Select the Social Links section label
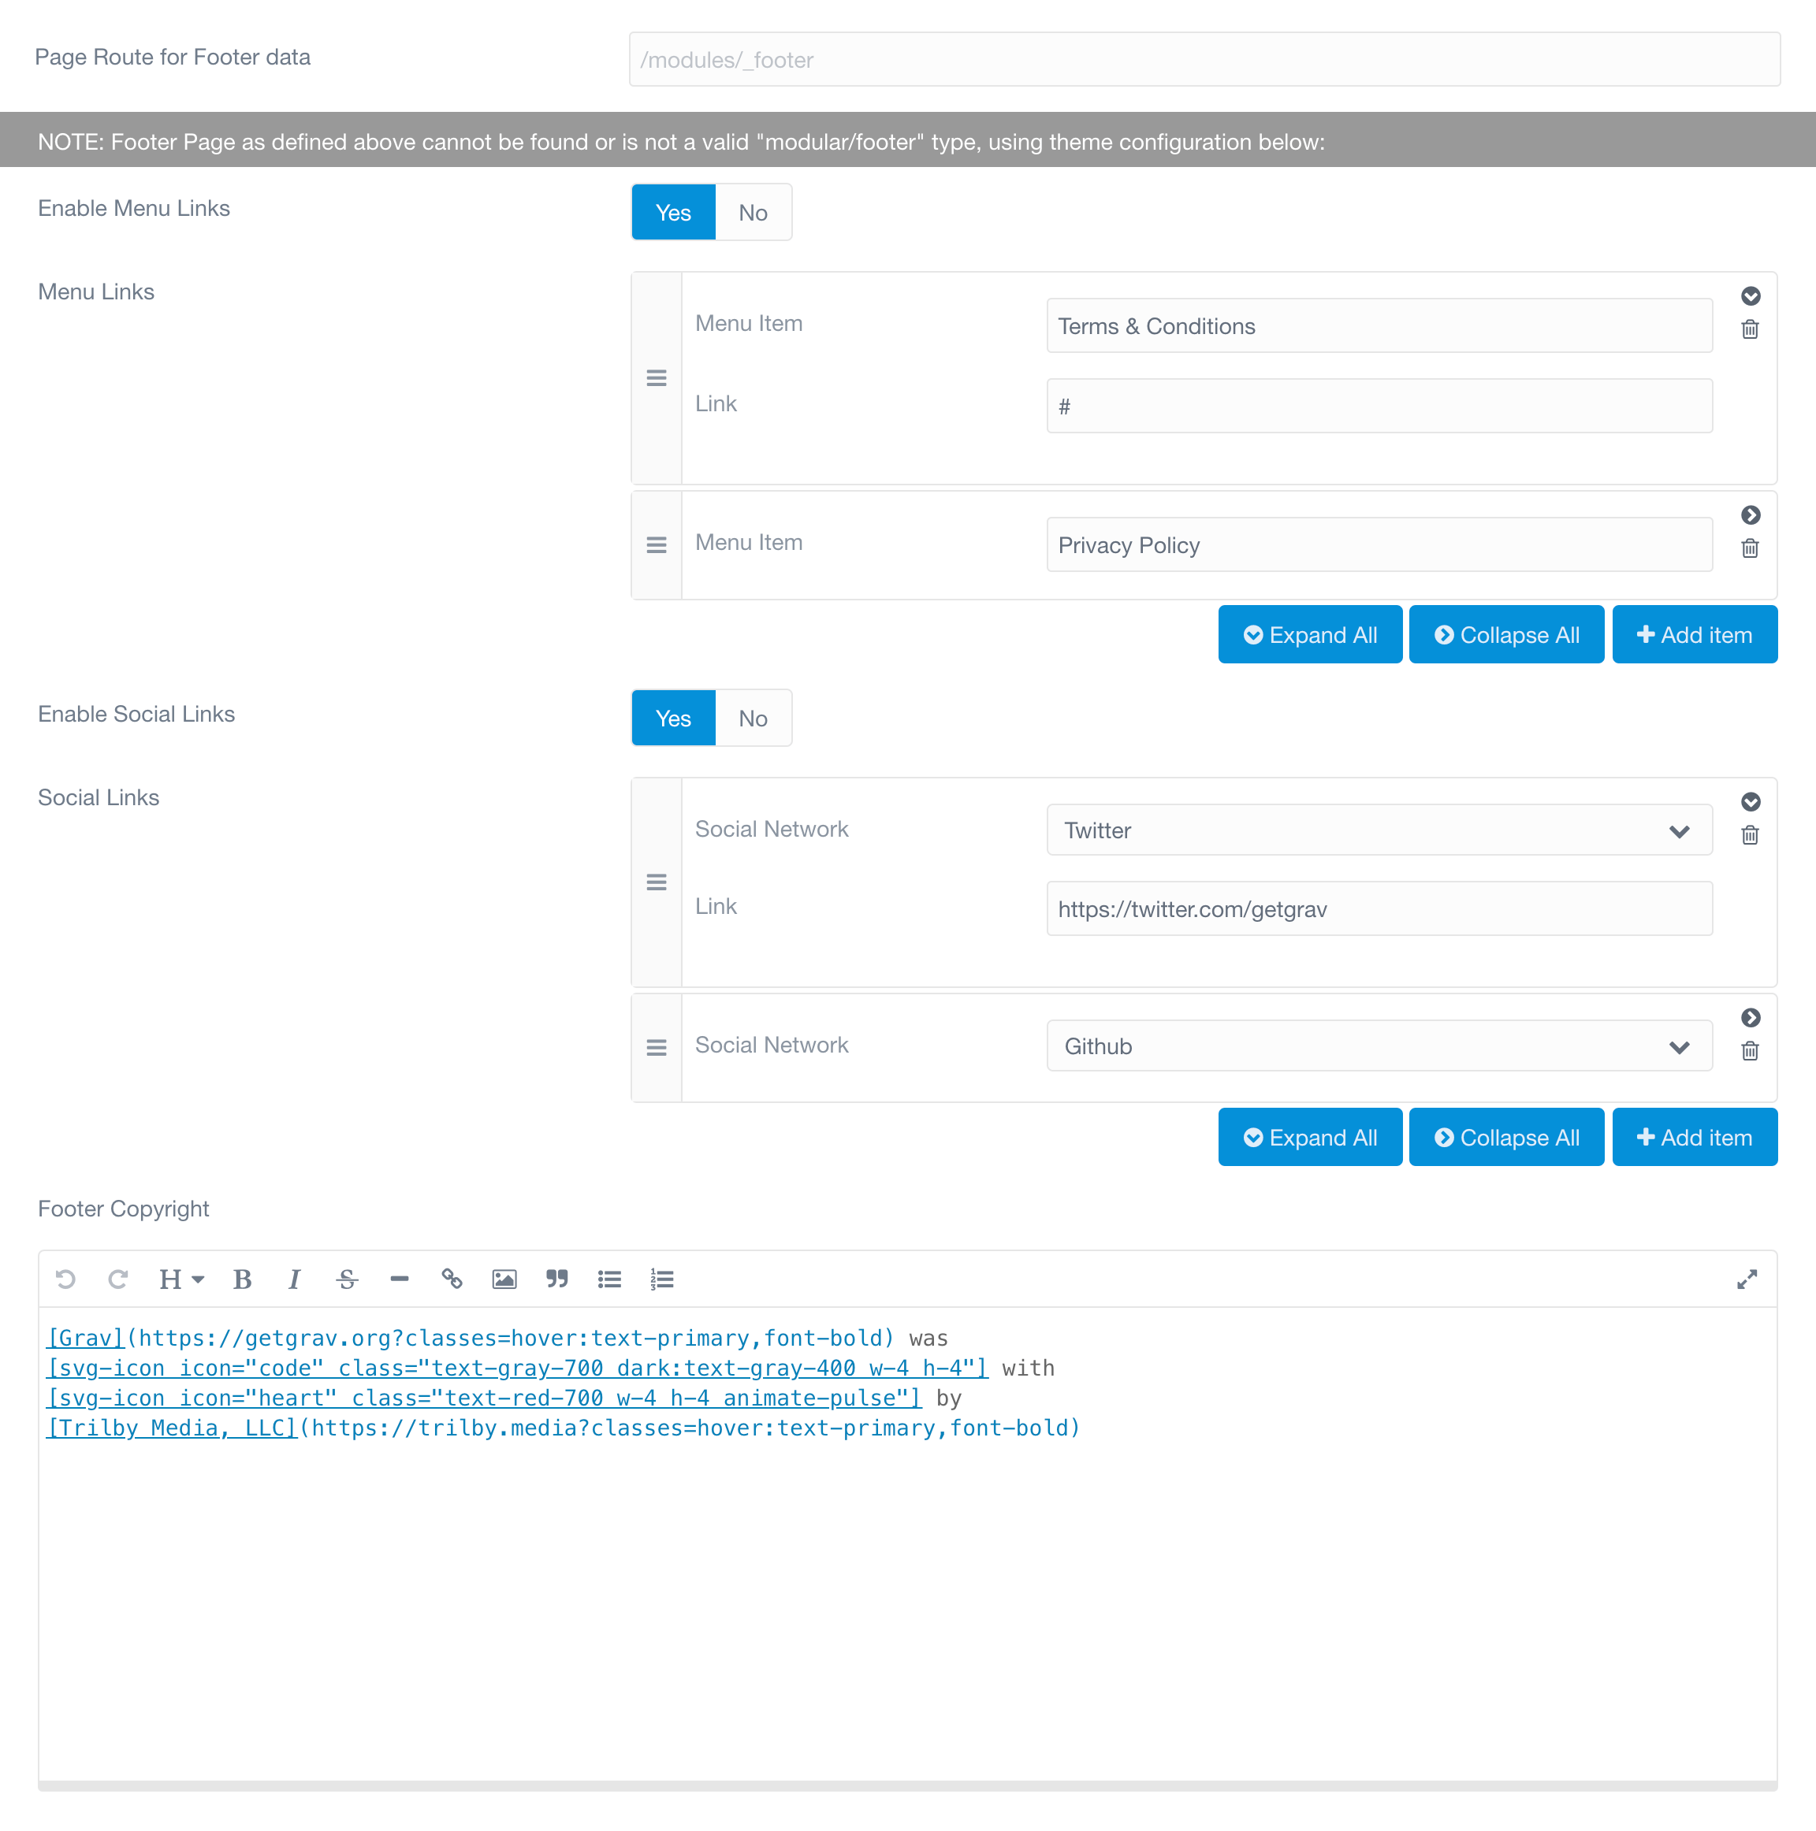The width and height of the screenshot is (1816, 1831). coord(99,798)
